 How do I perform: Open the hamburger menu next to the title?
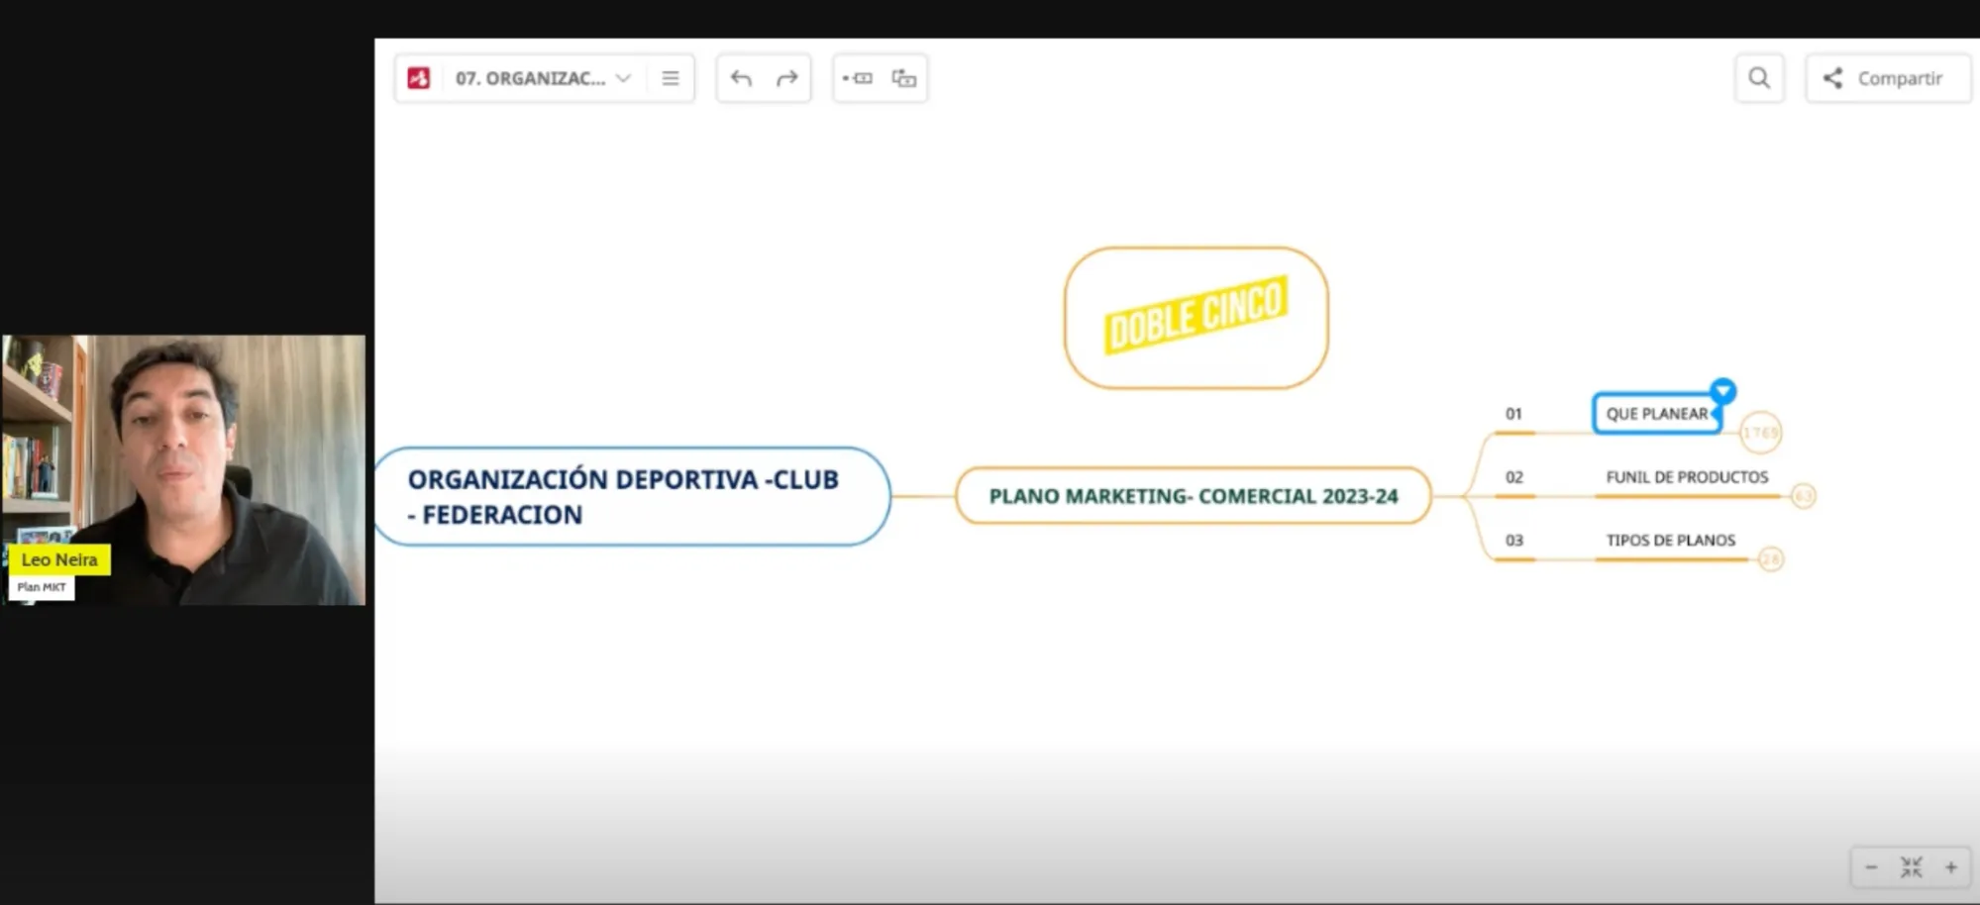[x=671, y=77]
